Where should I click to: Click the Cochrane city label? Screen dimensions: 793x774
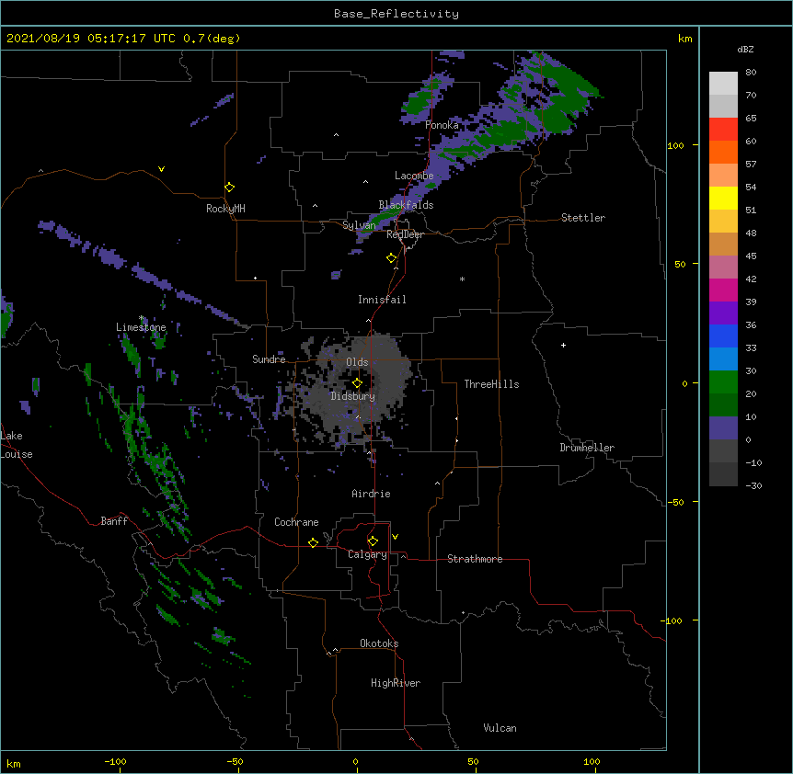pyautogui.click(x=296, y=522)
